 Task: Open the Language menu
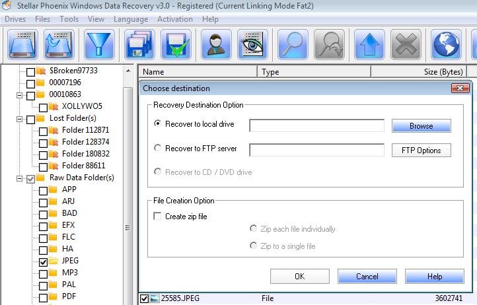(x=131, y=19)
